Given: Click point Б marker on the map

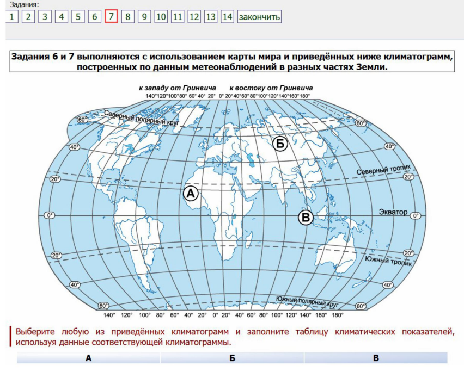Looking at the screenshot, I should (x=280, y=144).
